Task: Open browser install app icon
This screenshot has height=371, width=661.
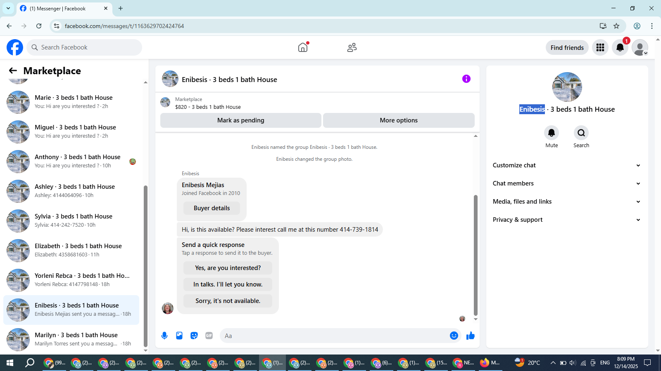Action: click(603, 26)
